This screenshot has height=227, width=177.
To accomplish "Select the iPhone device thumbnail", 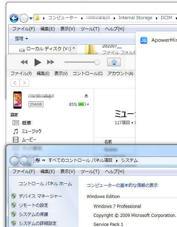I will [x=17, y=100].
